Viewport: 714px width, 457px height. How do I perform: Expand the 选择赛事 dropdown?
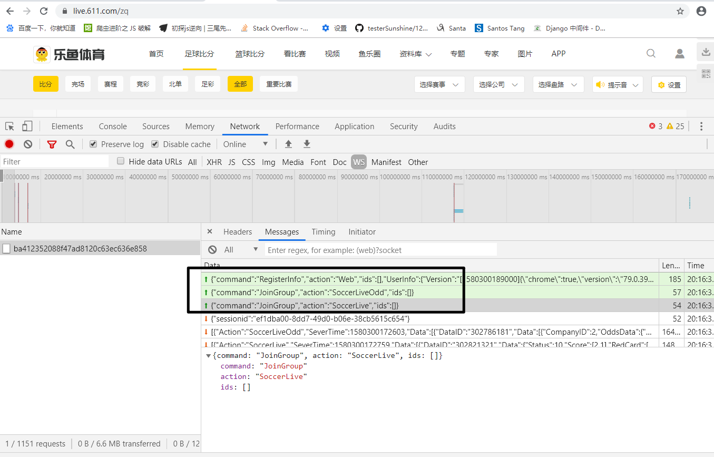click(x=439, y=84)
